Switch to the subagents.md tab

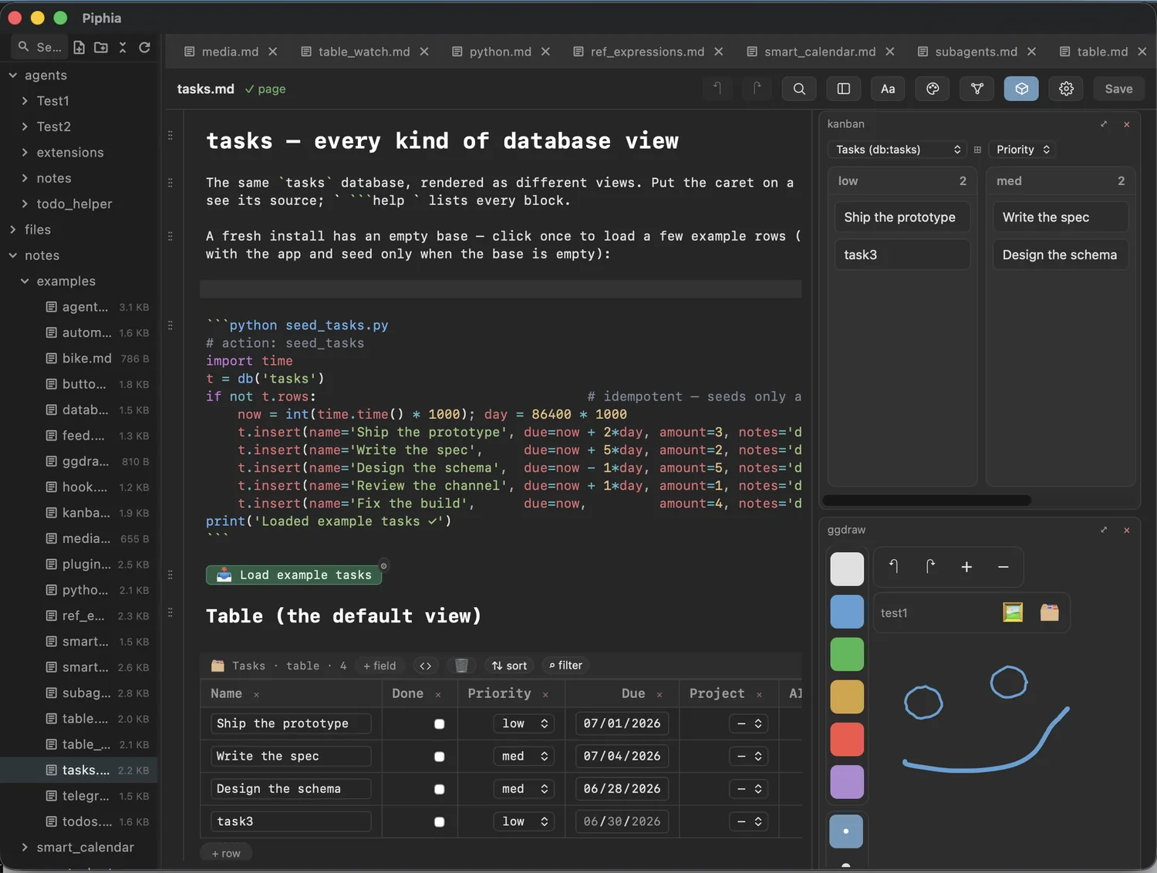coord(976,52)
